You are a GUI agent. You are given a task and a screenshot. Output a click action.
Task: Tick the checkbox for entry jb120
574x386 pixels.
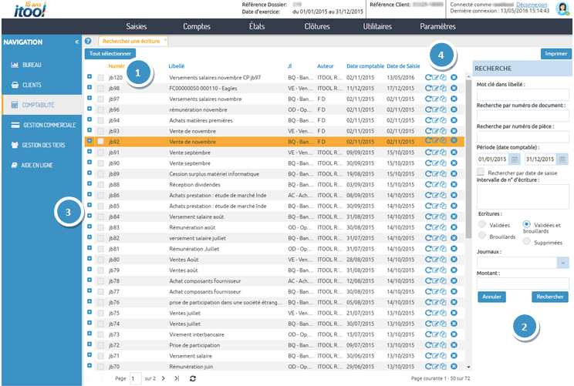click(x=100, y=78)
